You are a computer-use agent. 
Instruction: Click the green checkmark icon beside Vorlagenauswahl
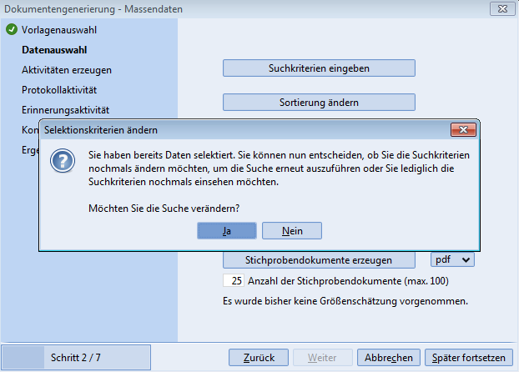click(x=11, y=30)
